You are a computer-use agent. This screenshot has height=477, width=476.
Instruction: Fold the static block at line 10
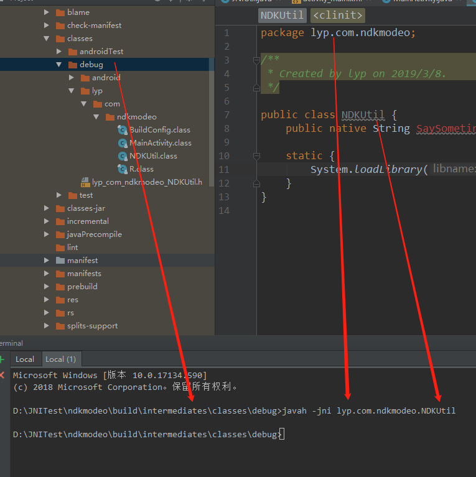[256, 156]
